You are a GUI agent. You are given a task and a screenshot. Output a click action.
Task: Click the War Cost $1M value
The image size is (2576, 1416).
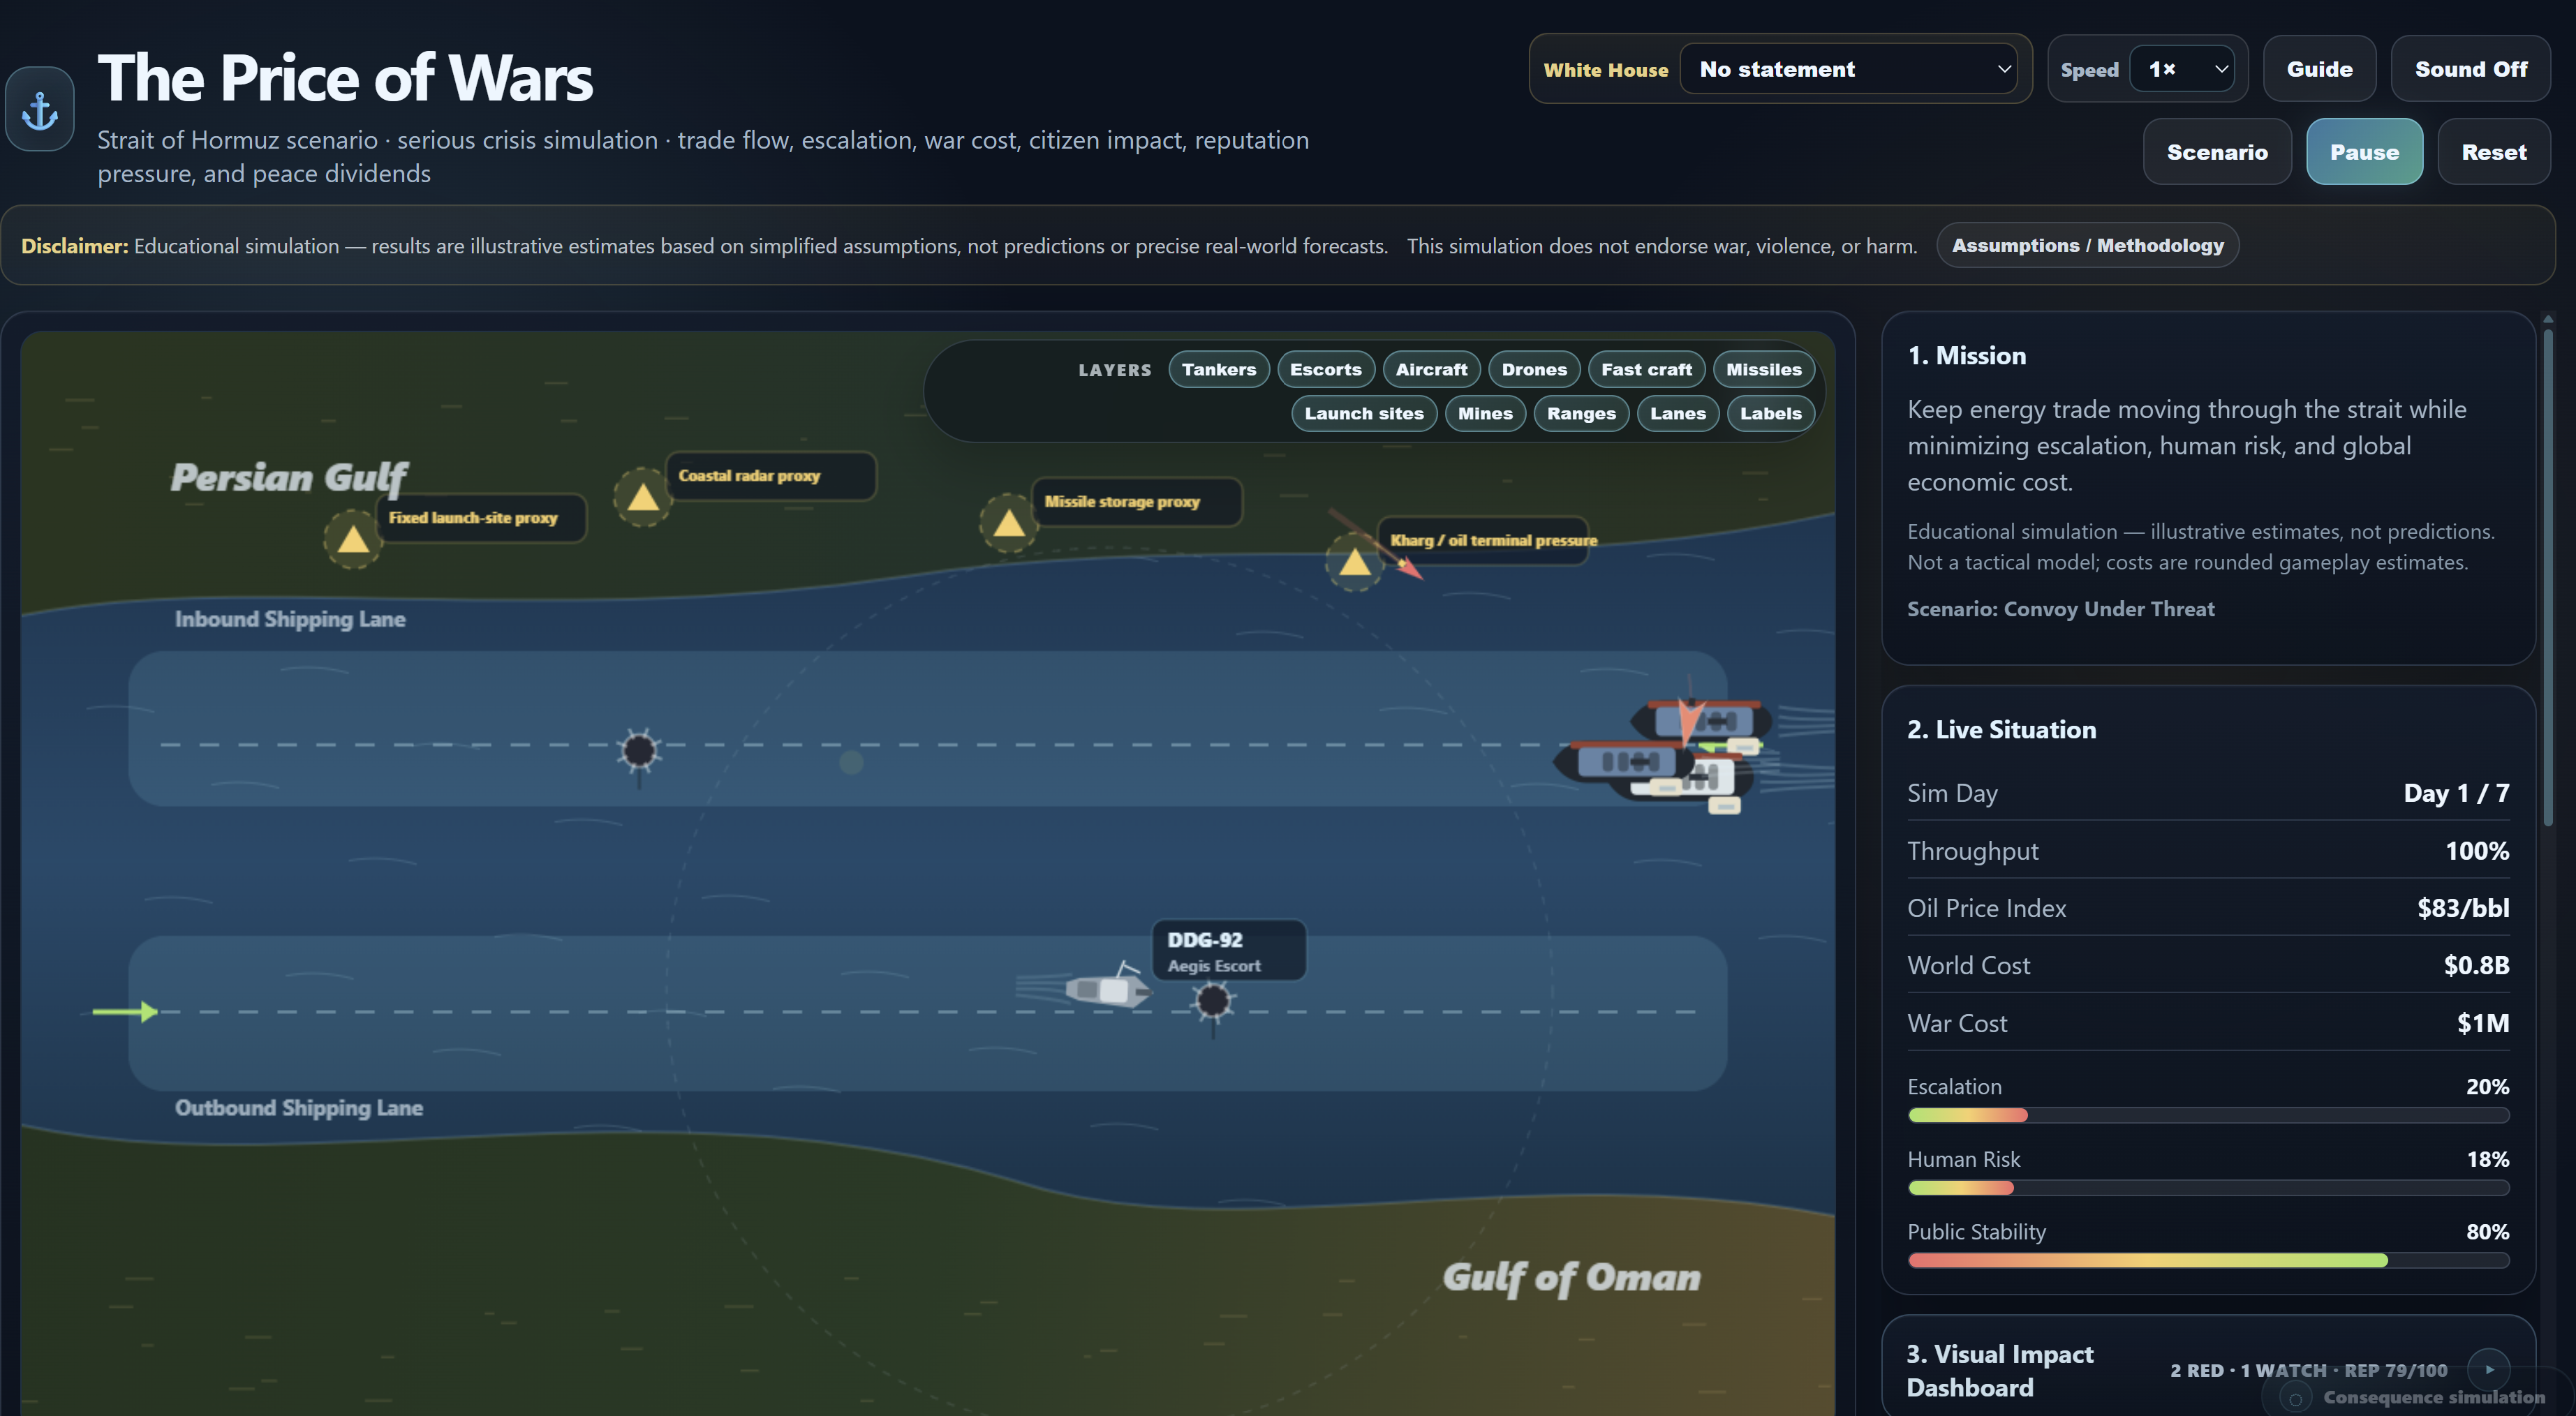coord(2483,1023)
